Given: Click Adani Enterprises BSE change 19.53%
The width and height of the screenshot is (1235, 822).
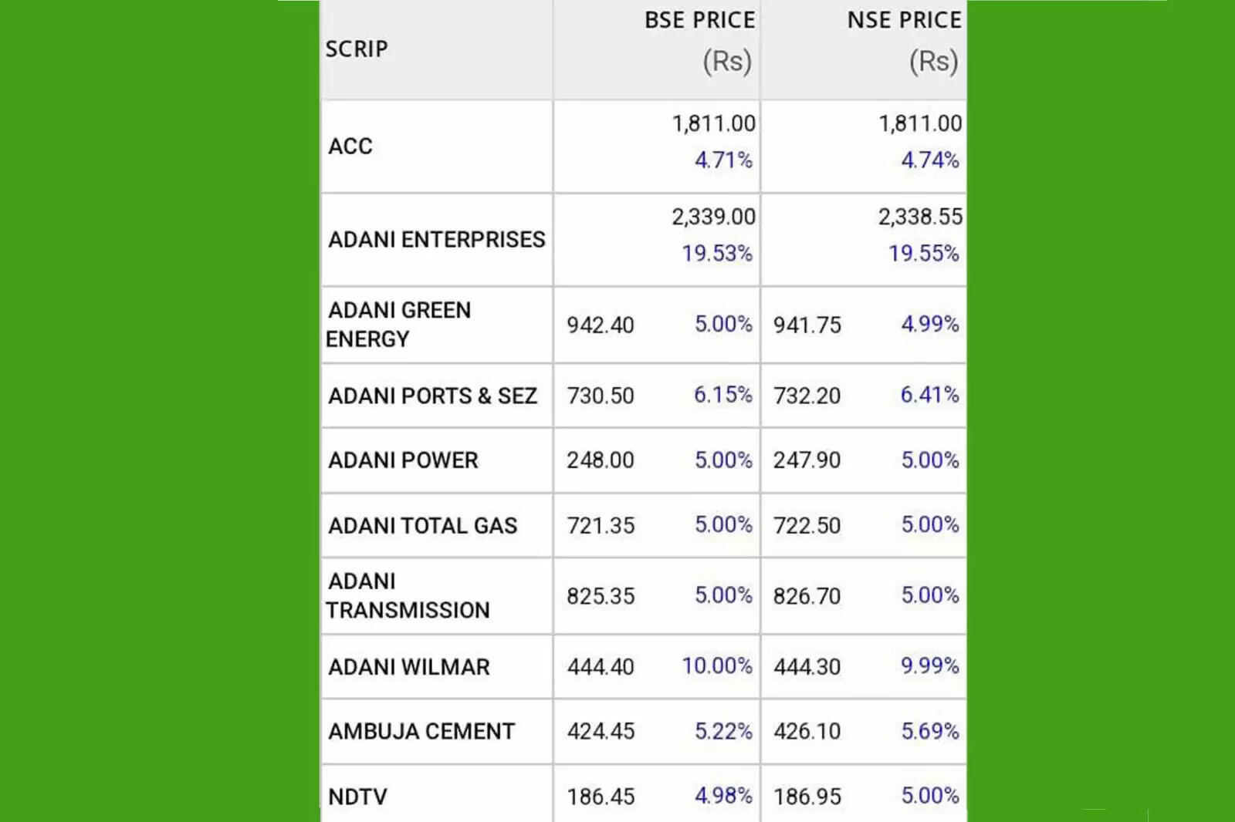Looking at the screenshot, I should (x=716, y=254).
